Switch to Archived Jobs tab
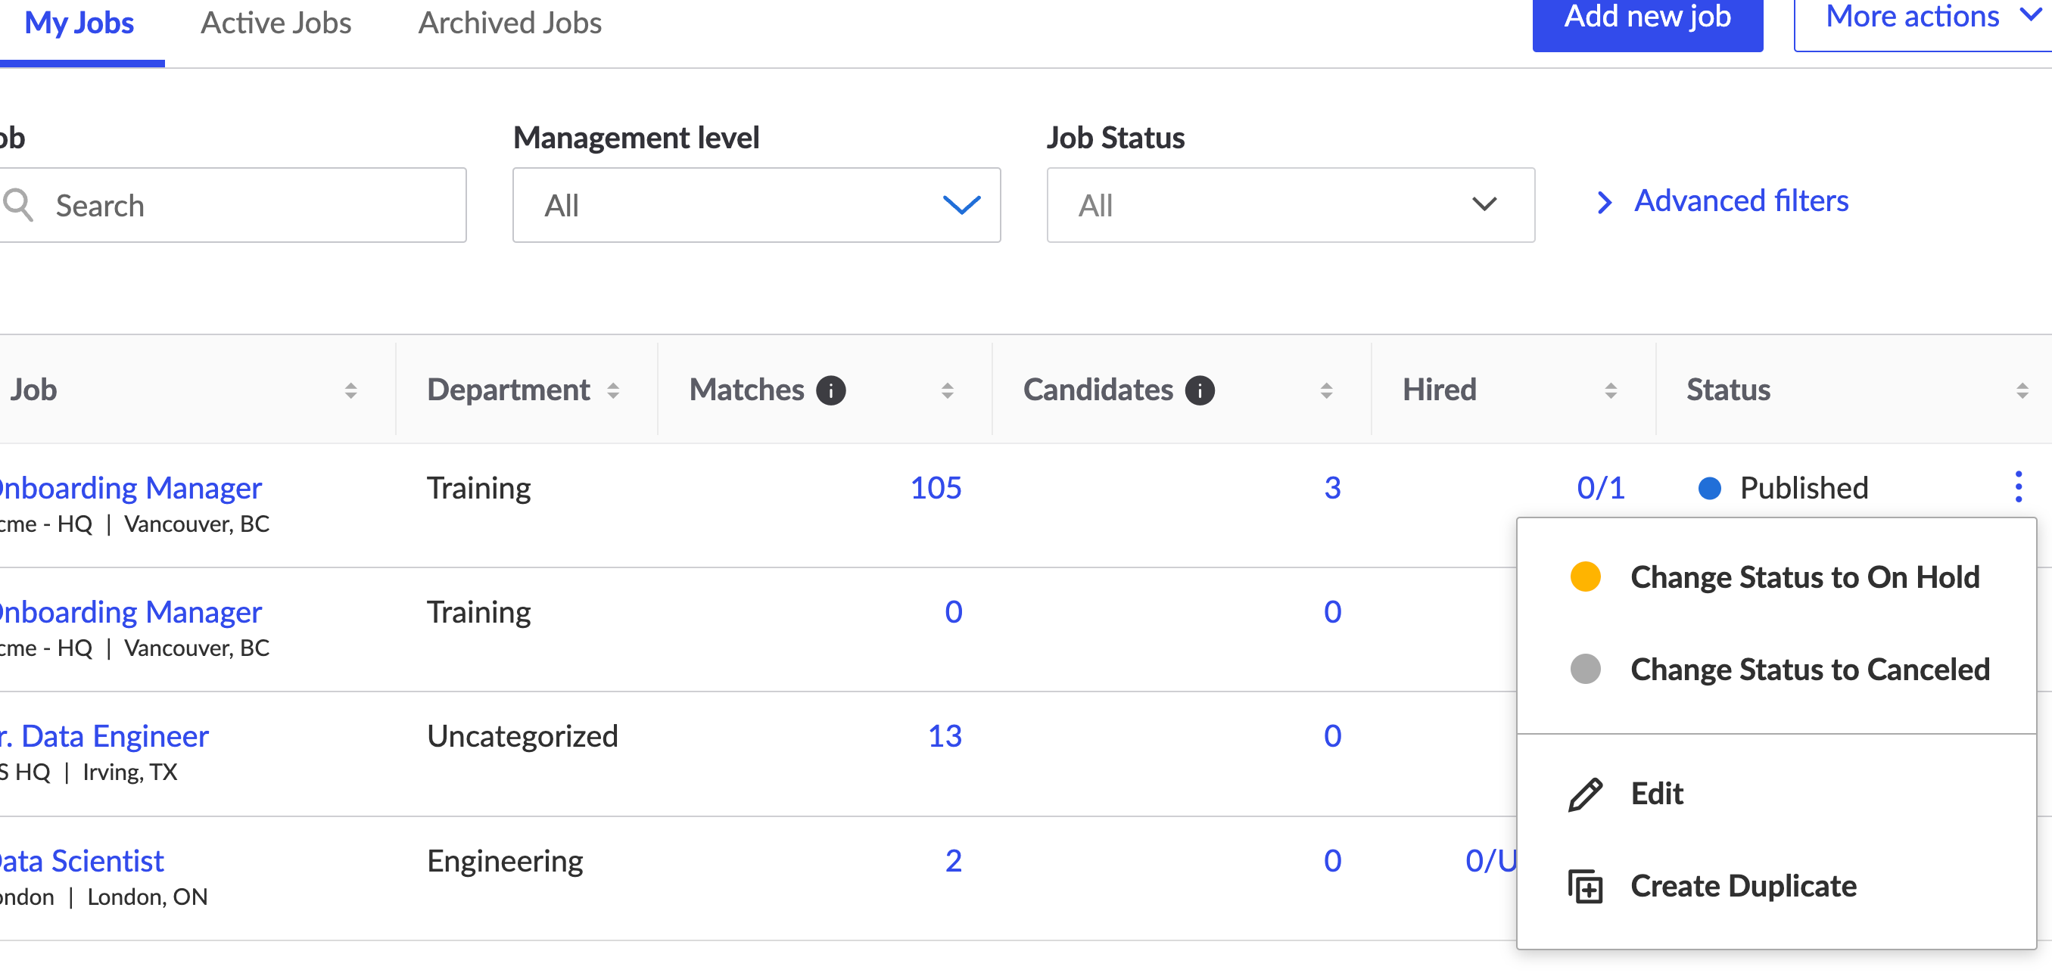This screenshot has width=2052, height=979. 510,23
